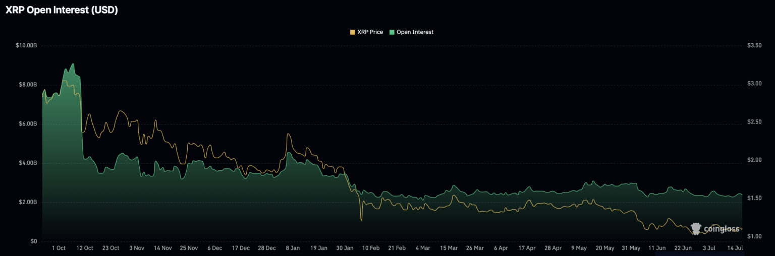Click the $0 left axis label
The image size is (775, 256).
click(x=34, y=241)
